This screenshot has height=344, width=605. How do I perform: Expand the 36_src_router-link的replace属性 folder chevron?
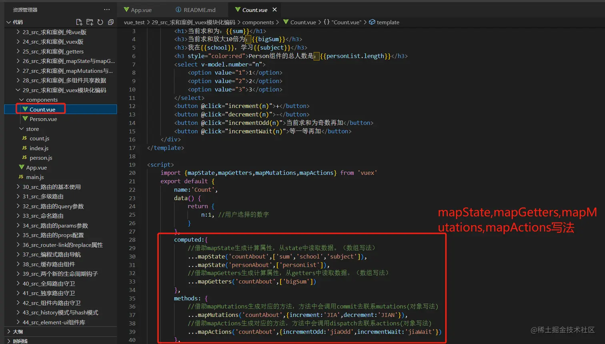click(x=18, y=245)
